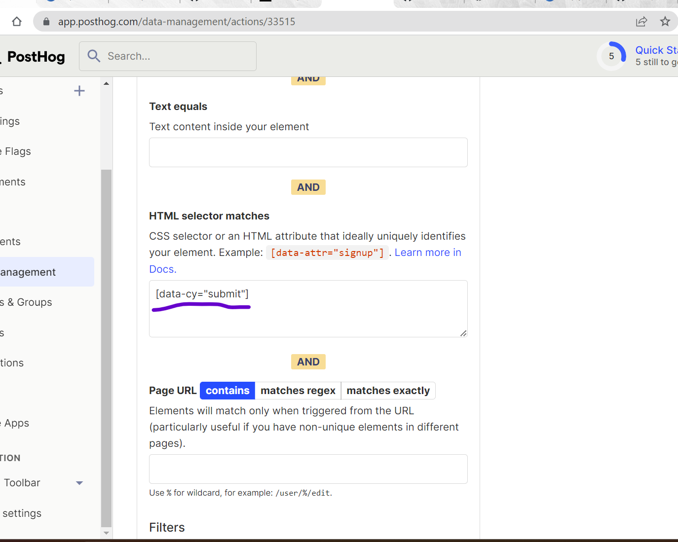This screenshot has height=542, width=678.
Task: Click sidebar scrollbar up arrow
Action: [106, 83]
